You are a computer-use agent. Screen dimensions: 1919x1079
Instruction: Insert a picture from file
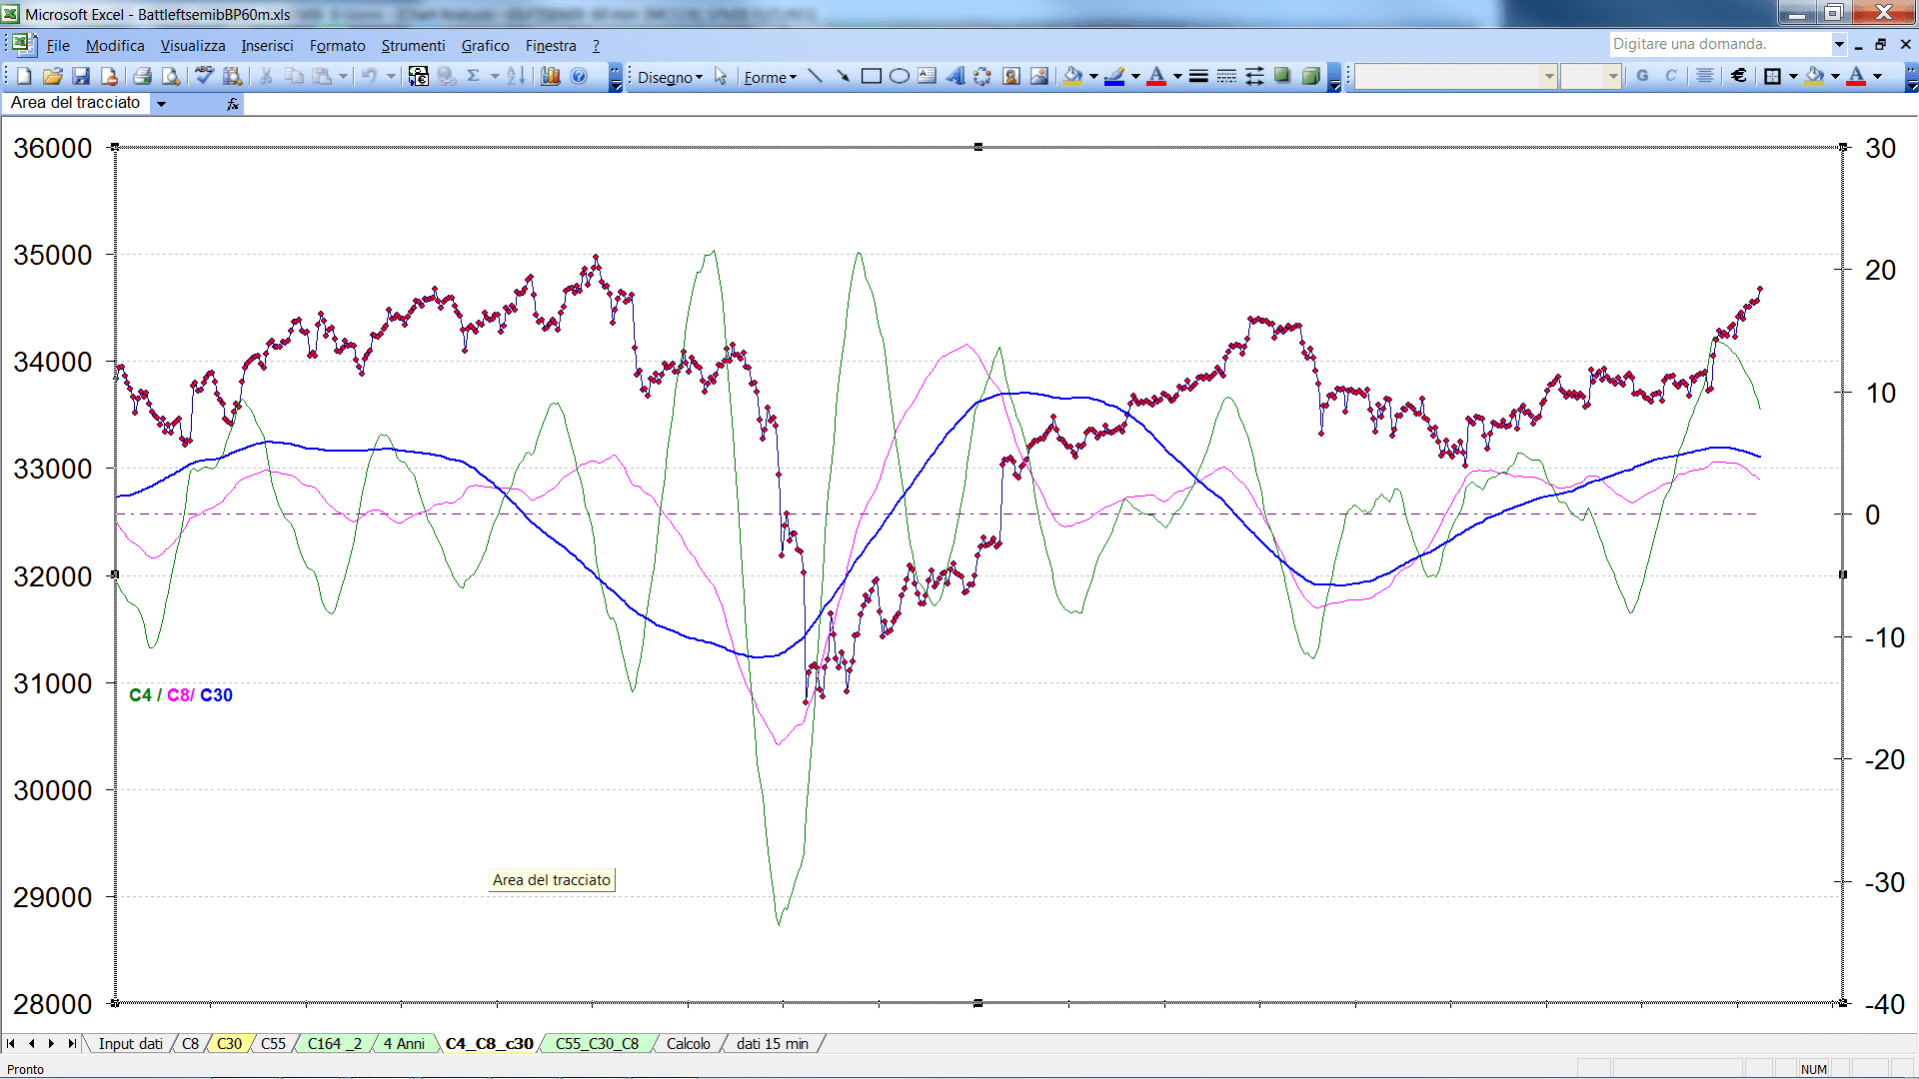(1039, 76)
